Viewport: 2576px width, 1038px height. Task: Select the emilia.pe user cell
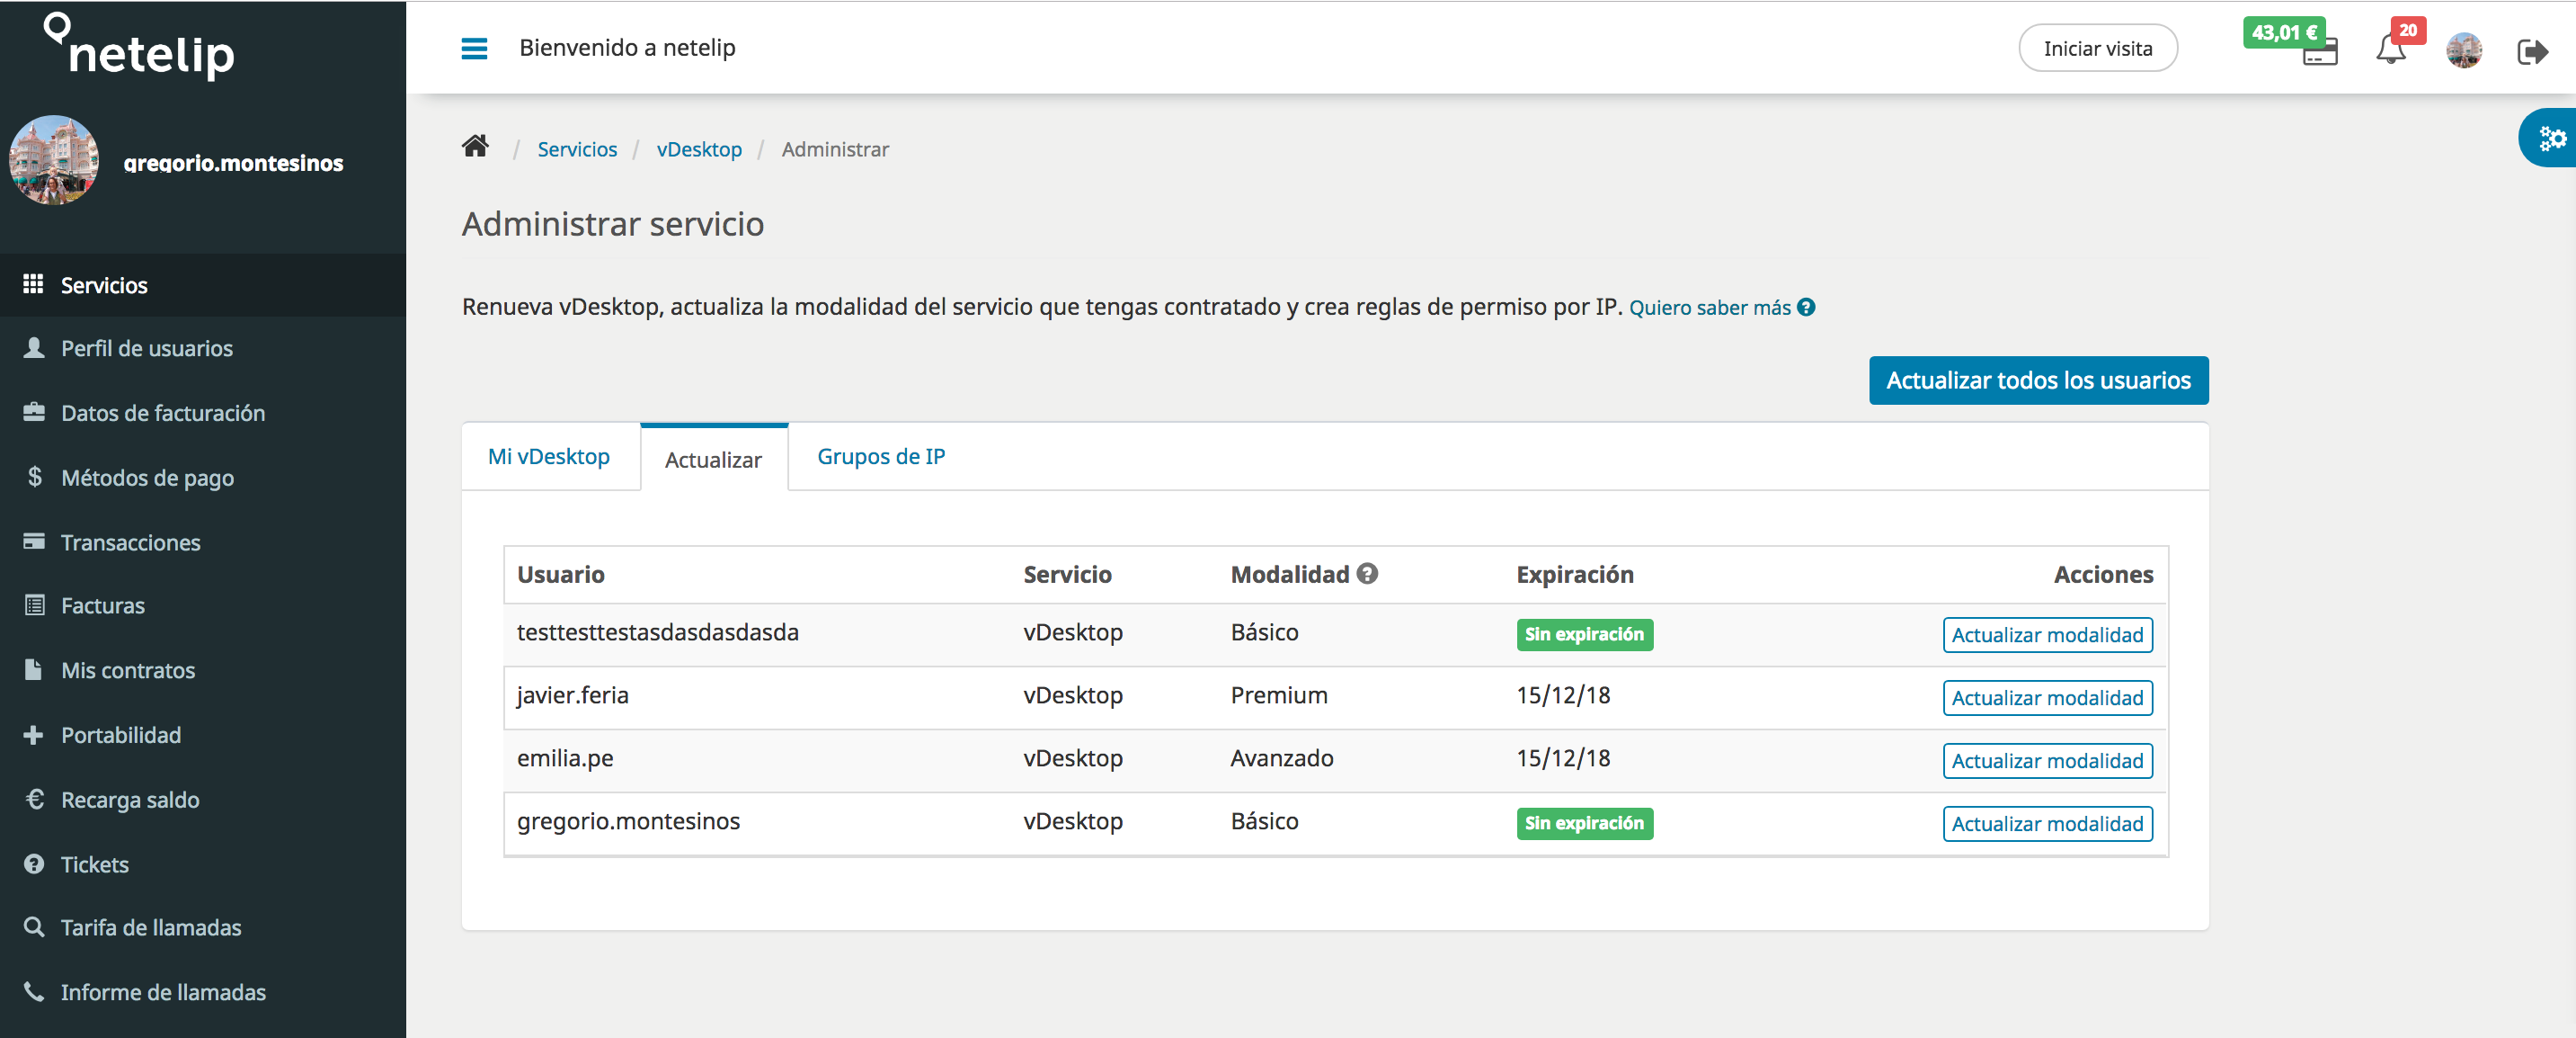565,759
